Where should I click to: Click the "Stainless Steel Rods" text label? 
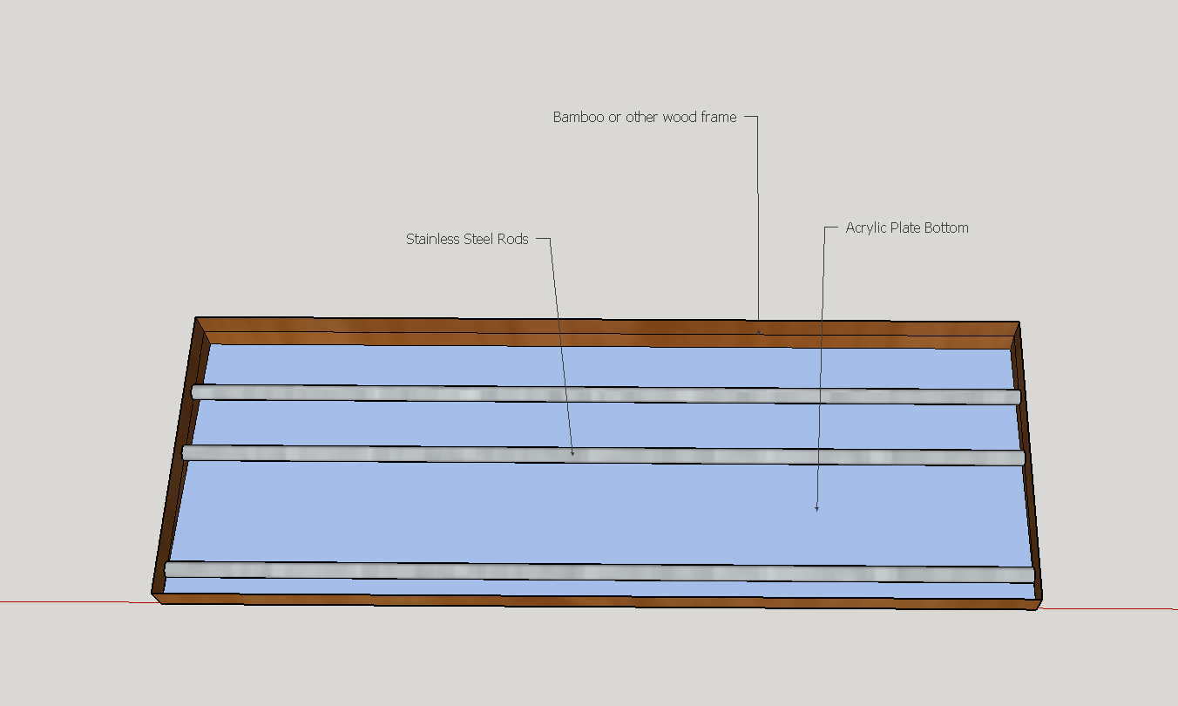(467, 239)
